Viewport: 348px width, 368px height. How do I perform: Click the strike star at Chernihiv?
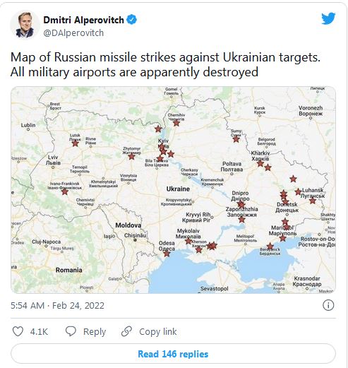pyautogui.click(x=176, y=123)
